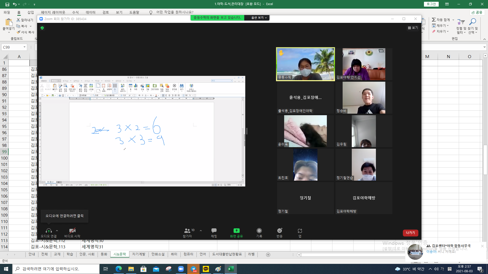The width and height of the screenshot is (488, 274).
Task: Click the 로그인 button in Excel
Action: pos(431,4)
